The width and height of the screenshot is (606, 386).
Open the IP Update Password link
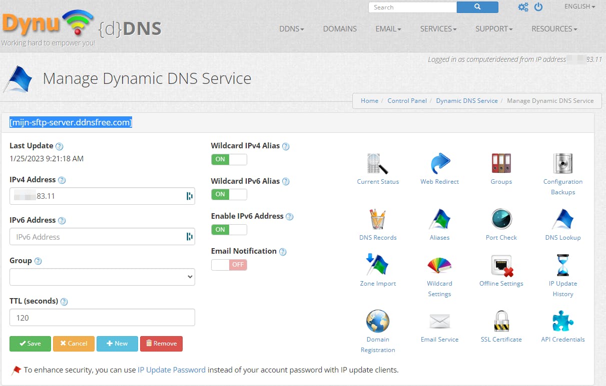pos(172,370)
